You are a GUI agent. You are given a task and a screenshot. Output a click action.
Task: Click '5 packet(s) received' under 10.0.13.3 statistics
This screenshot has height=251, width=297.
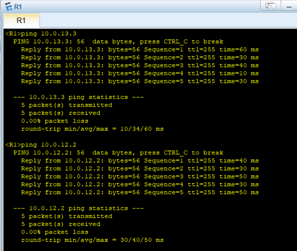tap(61, 113)
